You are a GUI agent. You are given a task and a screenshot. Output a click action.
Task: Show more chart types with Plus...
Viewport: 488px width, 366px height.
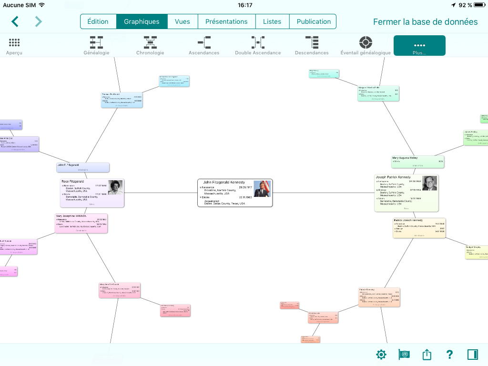click(x=419, y=45)
